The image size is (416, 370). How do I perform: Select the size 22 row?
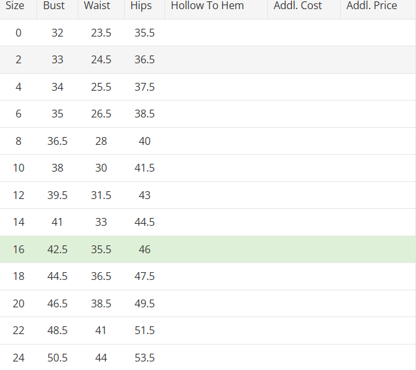pos(18,330)
